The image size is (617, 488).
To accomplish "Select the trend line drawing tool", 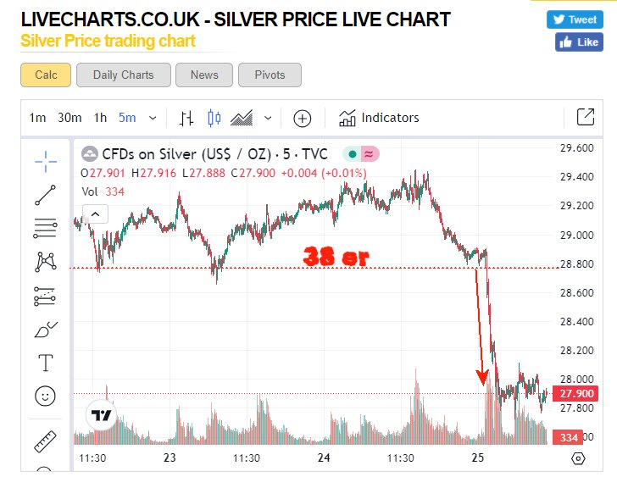I will pos(46,195).
